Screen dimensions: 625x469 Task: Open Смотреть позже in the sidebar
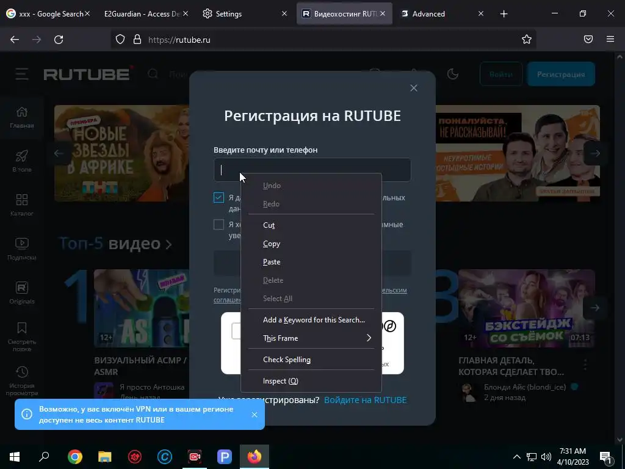click(22, 337)
